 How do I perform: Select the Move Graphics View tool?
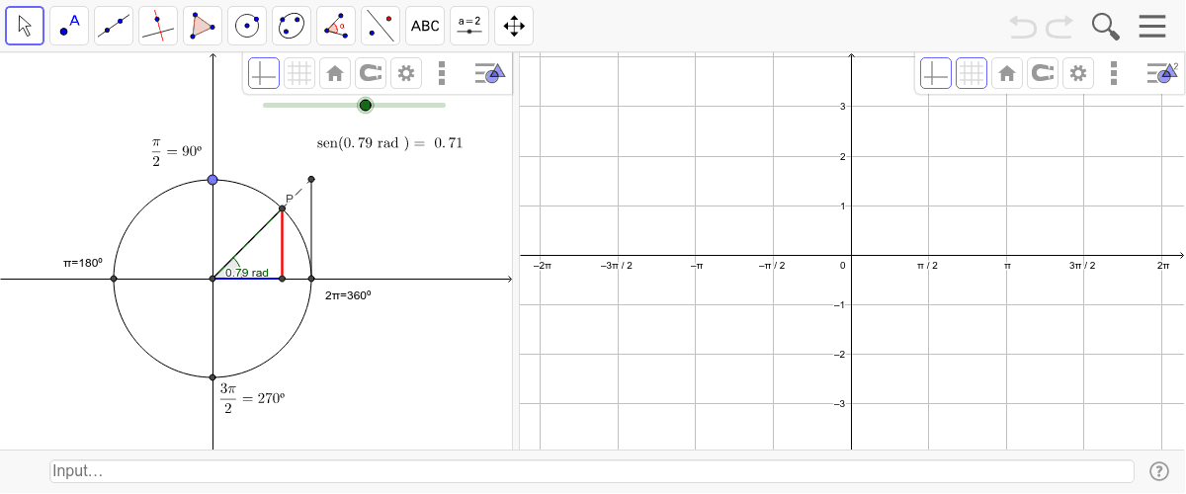click(x=514, y=26)
